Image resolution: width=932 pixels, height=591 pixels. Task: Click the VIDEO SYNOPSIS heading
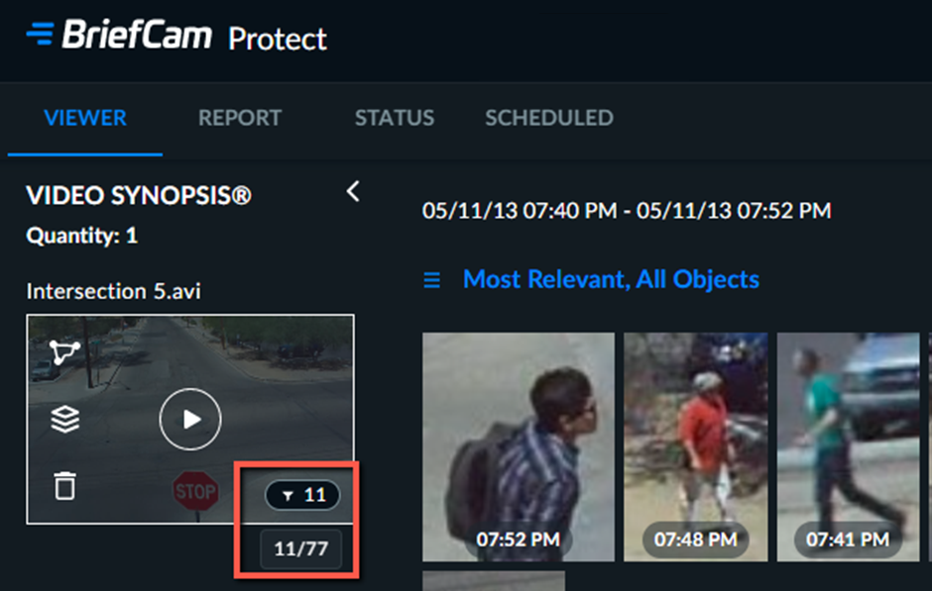pyautogui.click(x=139, y=195)
